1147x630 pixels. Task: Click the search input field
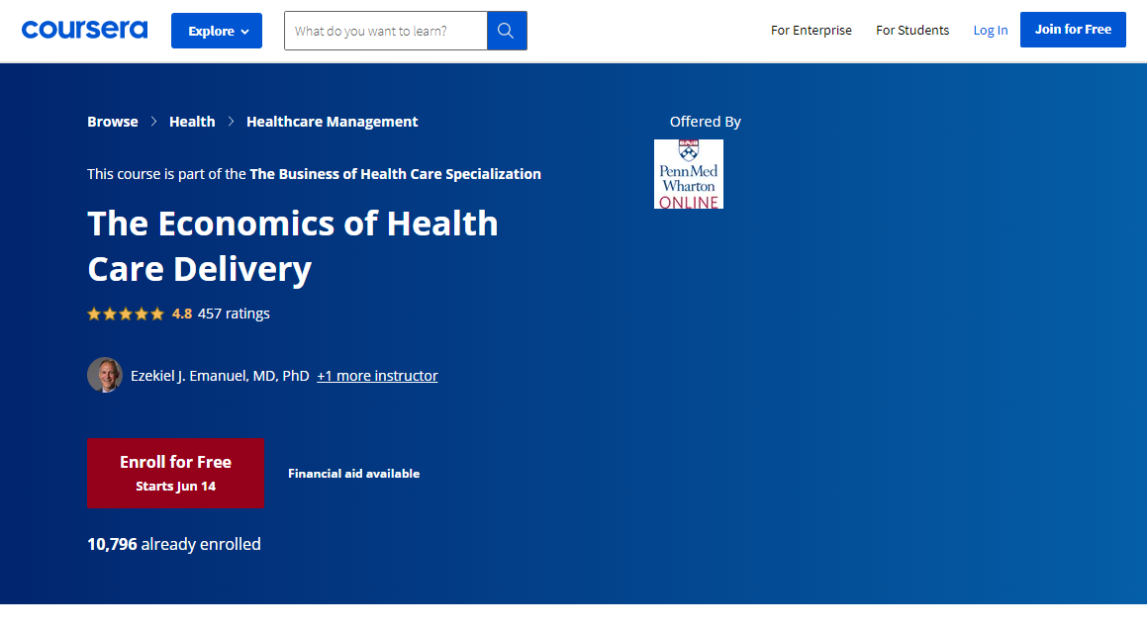pos(386,31)
